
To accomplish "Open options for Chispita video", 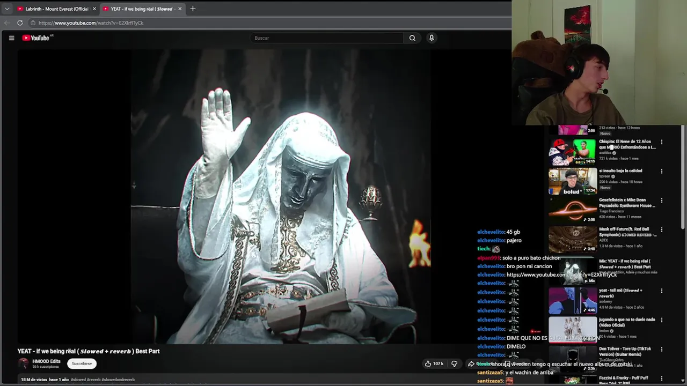I will tap(661, 142).
